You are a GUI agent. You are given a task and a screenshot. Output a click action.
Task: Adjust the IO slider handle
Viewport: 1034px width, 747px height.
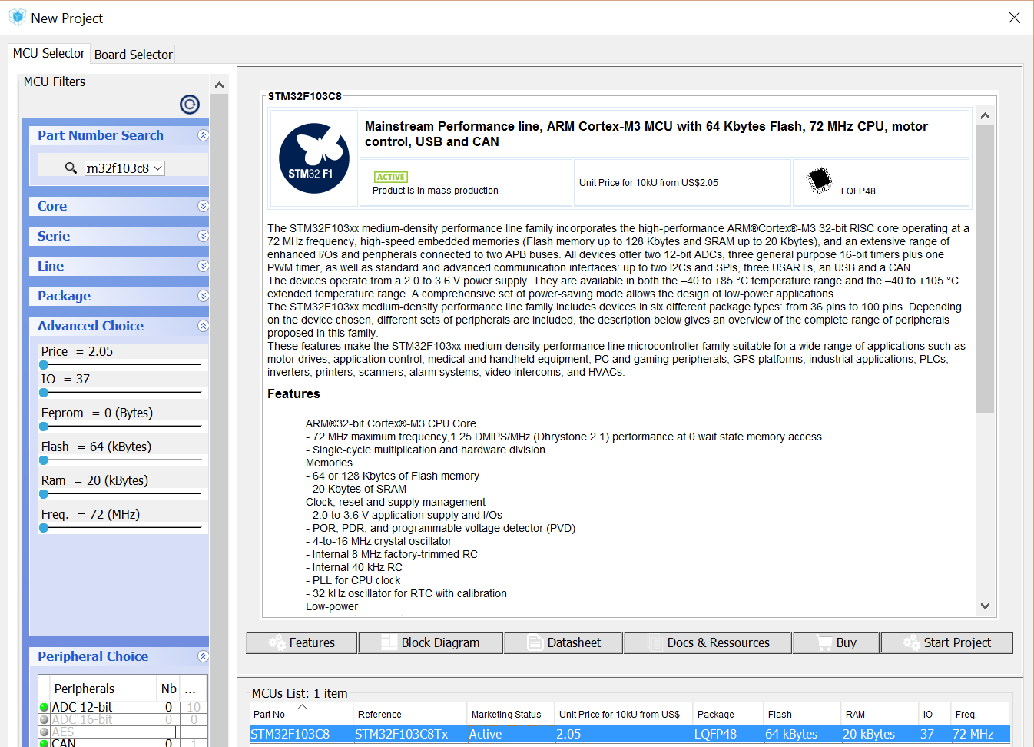click(44, 393)
